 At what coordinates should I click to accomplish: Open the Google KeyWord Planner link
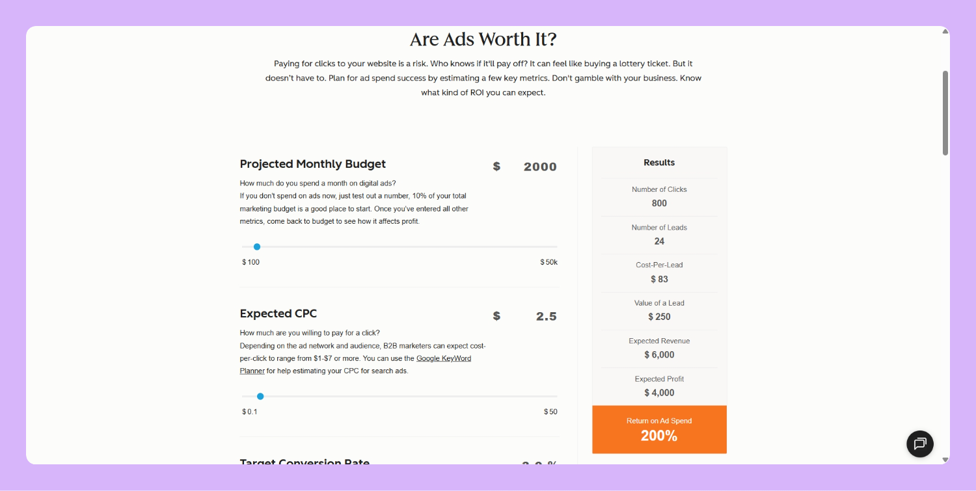(x=444, y=358)
